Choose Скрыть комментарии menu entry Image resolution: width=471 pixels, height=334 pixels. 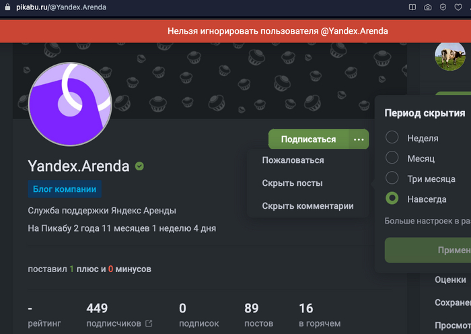click(308, 206)
